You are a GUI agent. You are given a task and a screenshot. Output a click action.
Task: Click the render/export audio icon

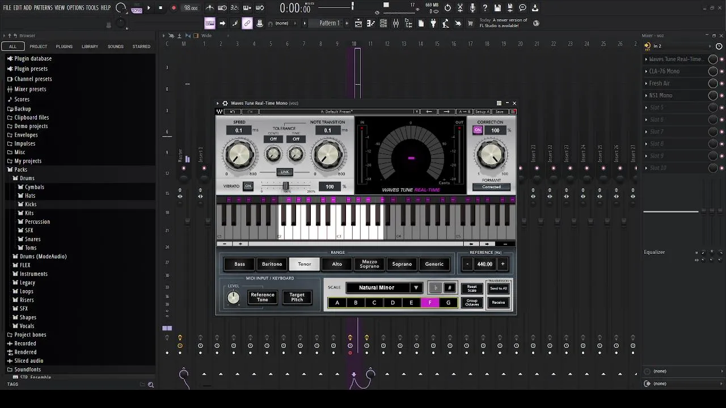click(x=510, y=8)
